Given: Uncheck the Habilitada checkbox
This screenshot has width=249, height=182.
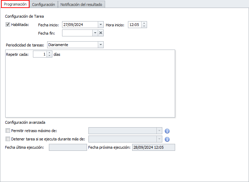Looking at the screenshot, I should (x=8, y=25).
